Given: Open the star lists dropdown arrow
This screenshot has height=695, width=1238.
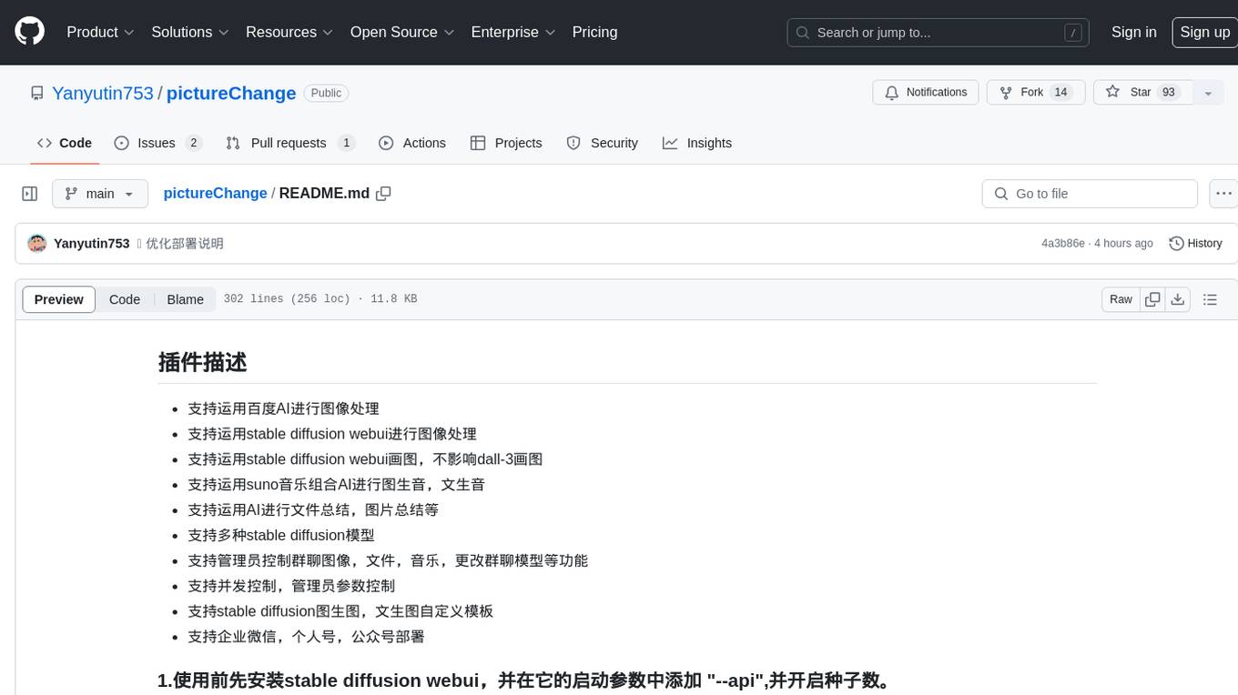Looking at the screenshot, I should 1208,93.
